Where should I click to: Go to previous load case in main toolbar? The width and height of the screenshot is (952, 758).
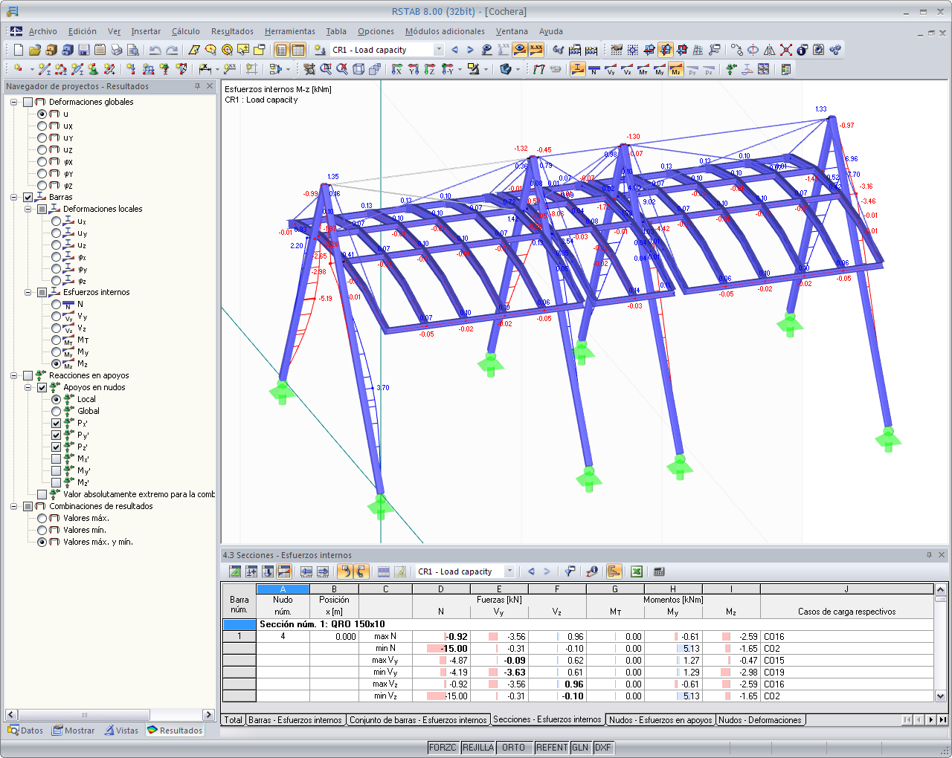[454, 50]
